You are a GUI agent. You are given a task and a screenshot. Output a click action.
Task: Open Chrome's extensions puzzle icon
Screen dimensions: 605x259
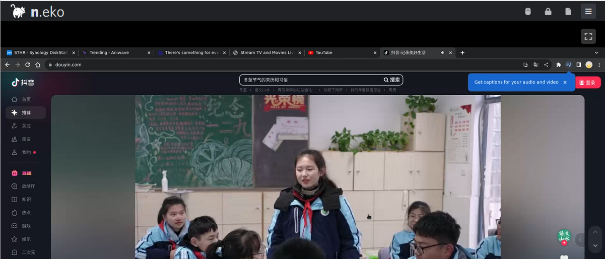click(558, 64)
